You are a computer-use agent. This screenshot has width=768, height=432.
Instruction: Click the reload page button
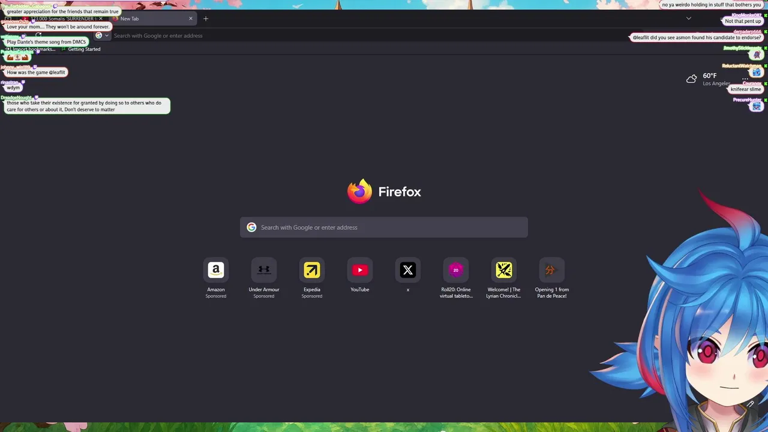click(38, 35)
